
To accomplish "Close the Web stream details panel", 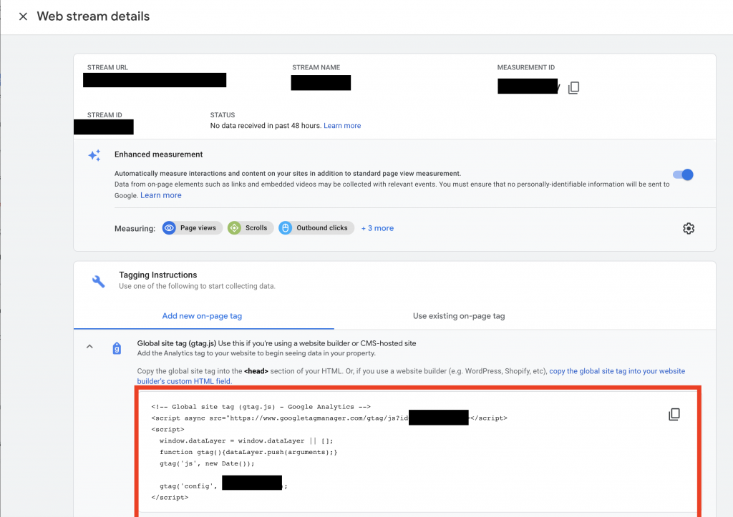I will 22,16.
